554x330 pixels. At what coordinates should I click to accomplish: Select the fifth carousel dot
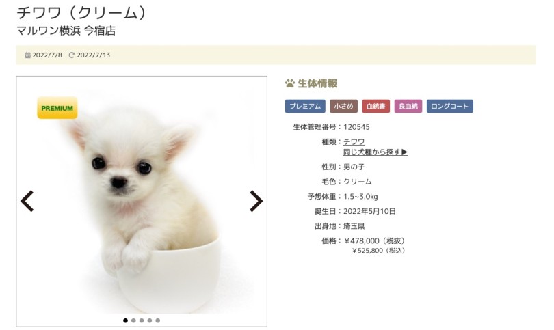pos(158,320)
